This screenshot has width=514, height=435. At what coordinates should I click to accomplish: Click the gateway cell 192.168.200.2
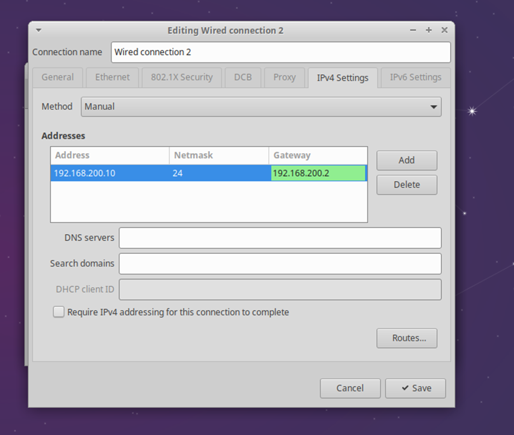click(318, 173)
